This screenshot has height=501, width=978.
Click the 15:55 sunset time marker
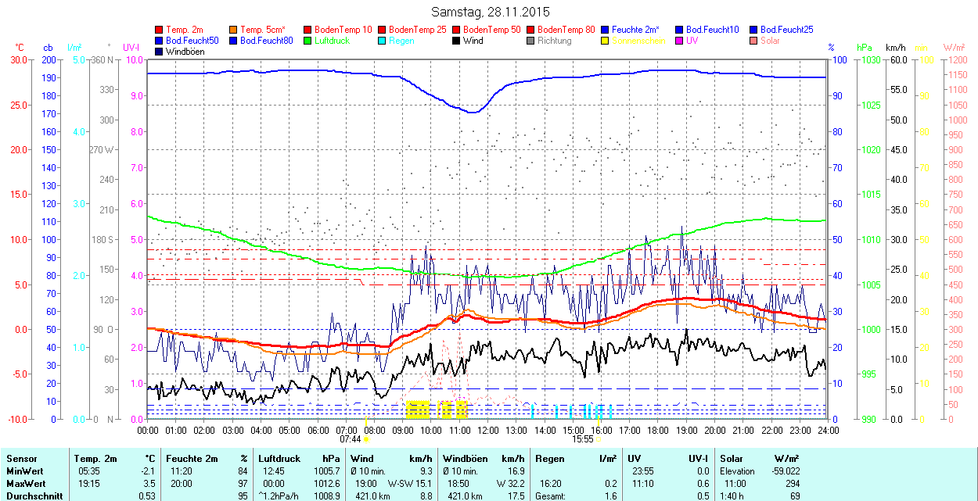(x=583, y=439)
